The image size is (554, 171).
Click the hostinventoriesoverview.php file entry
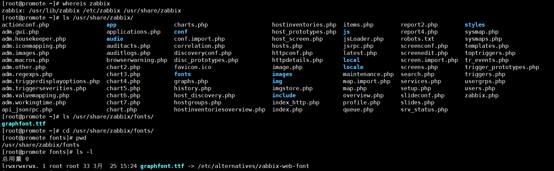point(219,110)
